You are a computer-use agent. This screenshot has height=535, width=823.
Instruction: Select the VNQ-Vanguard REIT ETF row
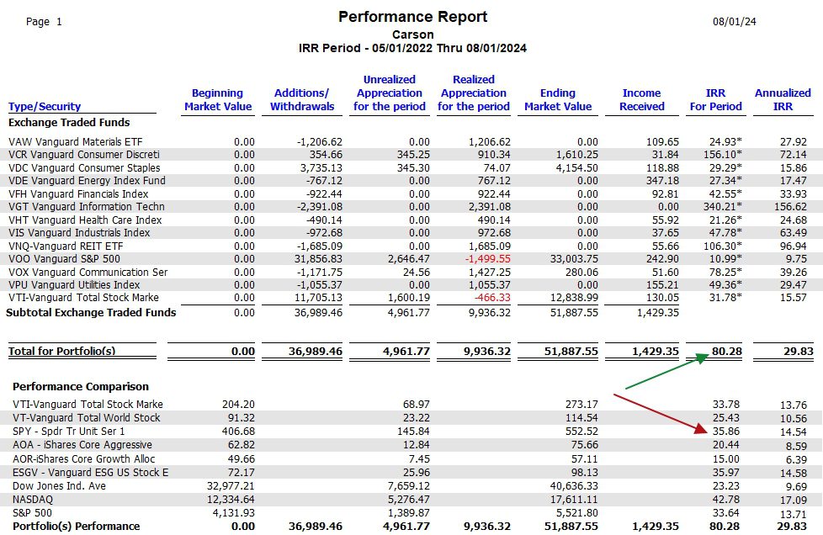[411, 246]
